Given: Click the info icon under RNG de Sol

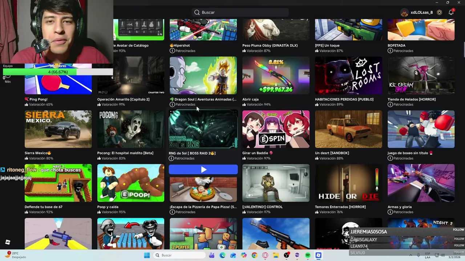Looking at the screenshot, I should 171,158.
